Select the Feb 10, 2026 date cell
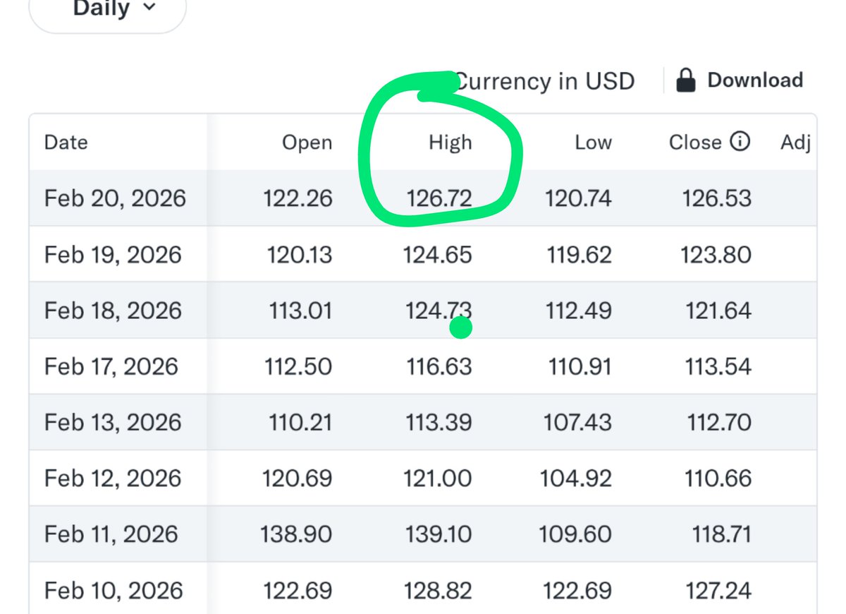This screenshot has height=614, width=846. pyautogui.click(x=113, y=591)
